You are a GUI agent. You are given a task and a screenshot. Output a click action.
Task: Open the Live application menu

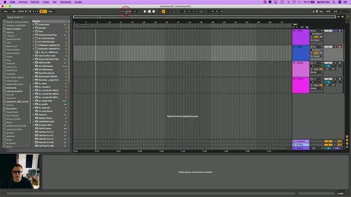pyautogui.click(x=12, y=2)
